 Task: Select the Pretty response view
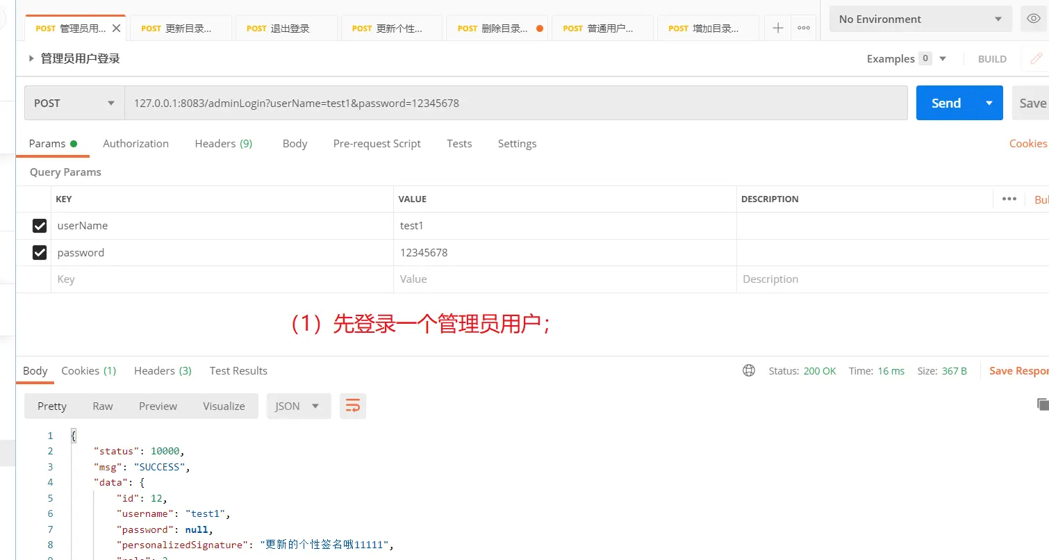click(x=52, y=406)
